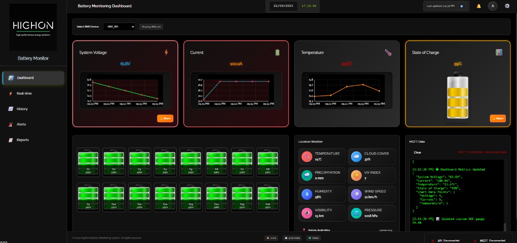Viewport: 517px width, 243px height.
Task: Select cell C16 battery indicator
Action: tap(268, 197)
